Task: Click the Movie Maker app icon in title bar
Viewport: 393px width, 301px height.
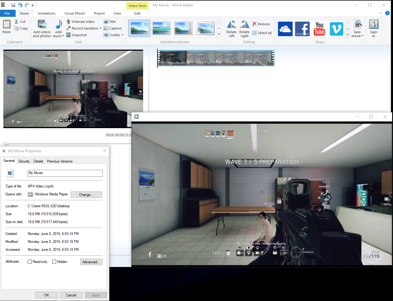Action: pyautogui.click(x=3, y=5)
